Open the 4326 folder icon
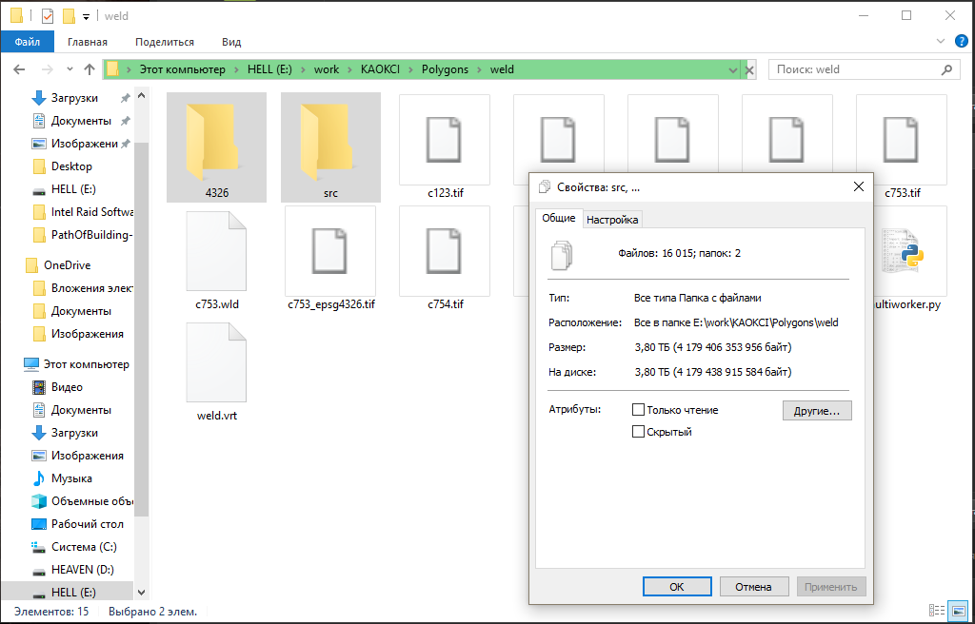 (216, 142)
